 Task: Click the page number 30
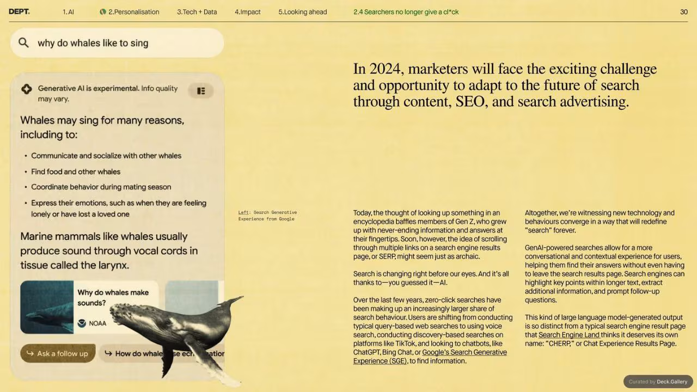[684, 11]
